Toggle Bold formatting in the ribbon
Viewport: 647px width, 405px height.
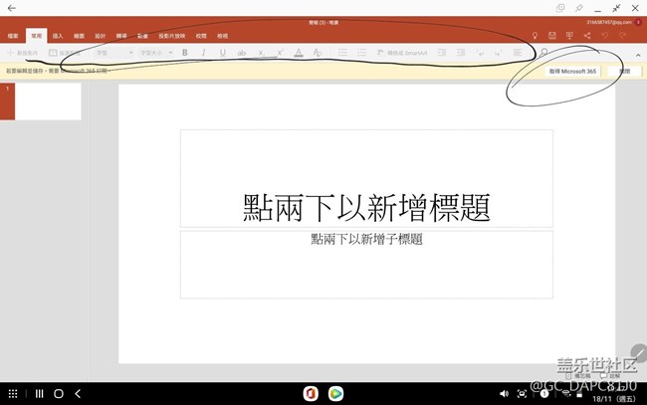click(x=184, y=52)
